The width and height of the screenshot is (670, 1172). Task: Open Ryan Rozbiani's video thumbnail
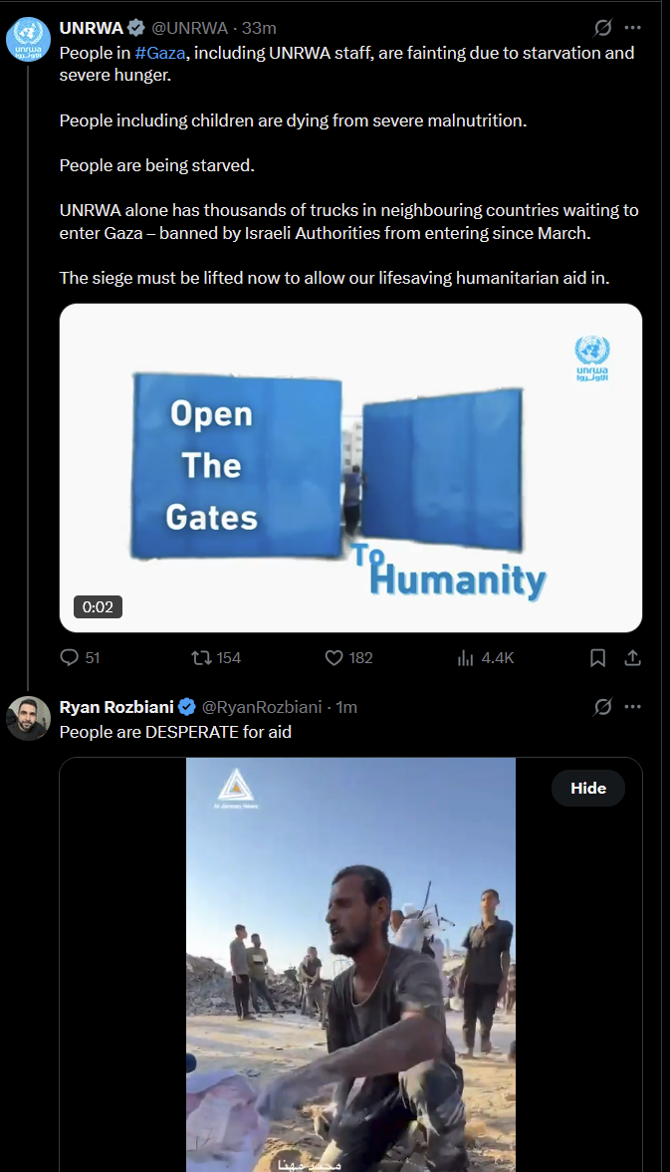click(x=350, y=965)
